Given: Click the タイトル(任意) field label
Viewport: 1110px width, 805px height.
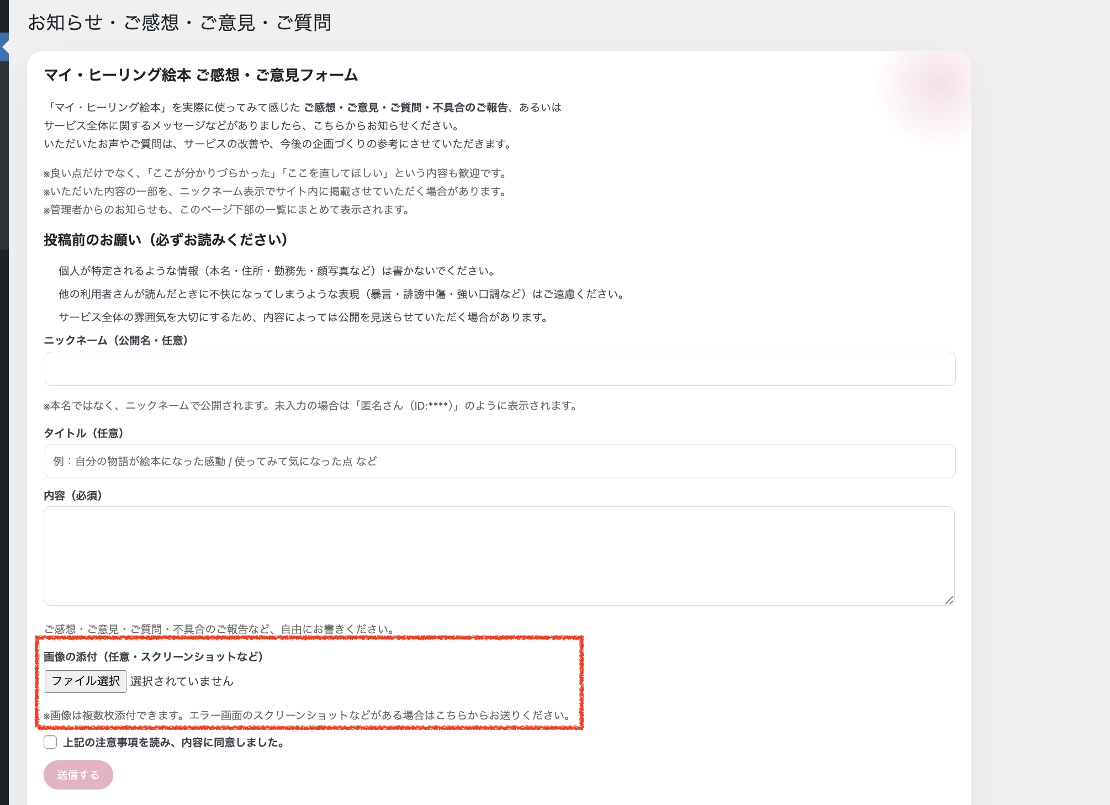Looking at the screenshot, I should point(83,433).
